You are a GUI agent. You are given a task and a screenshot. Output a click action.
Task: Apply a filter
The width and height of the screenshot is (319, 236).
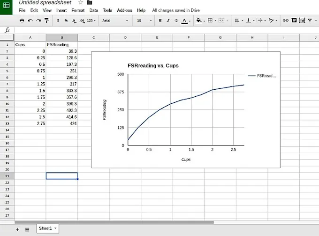pos(310,21)
